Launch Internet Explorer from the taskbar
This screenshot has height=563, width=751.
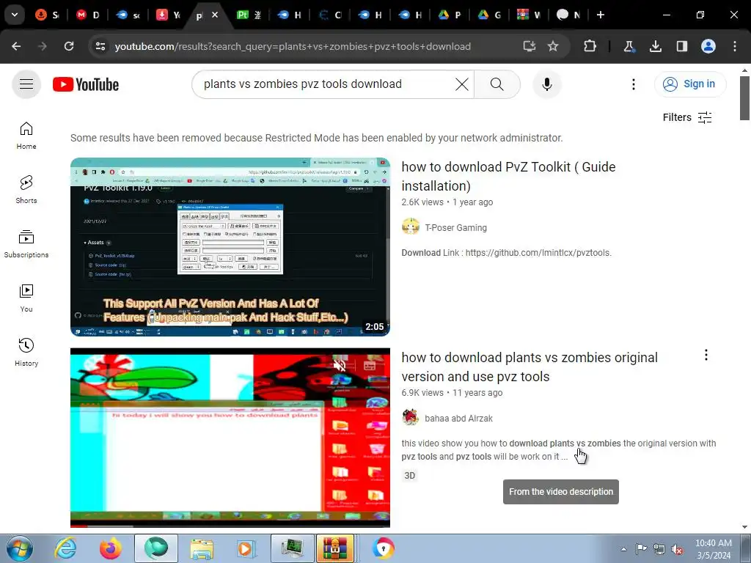pyautogui.click(x=65, y=548)
